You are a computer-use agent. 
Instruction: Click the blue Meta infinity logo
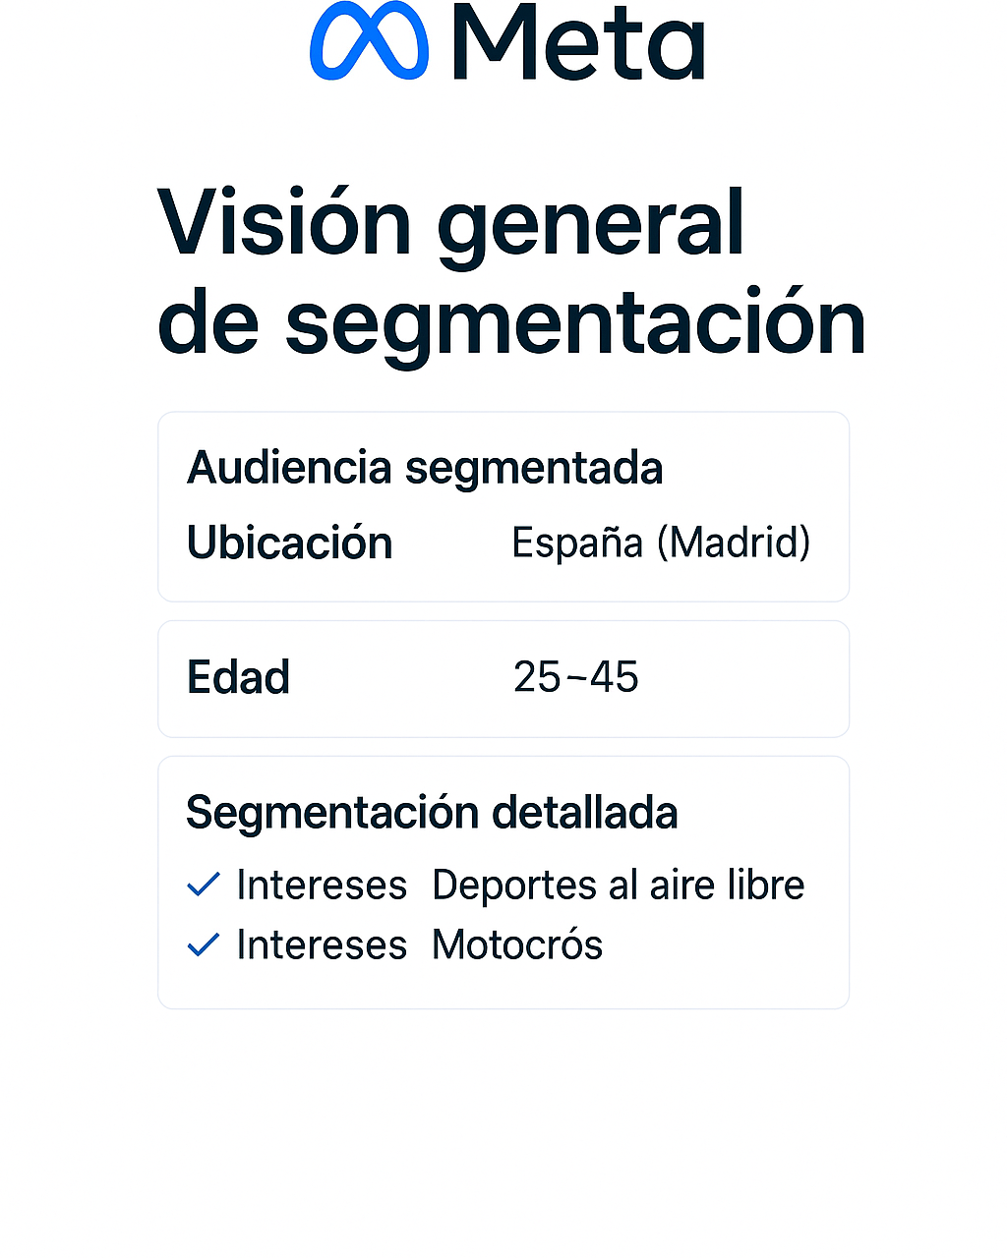pyautogui.click(x=370, y=40)
